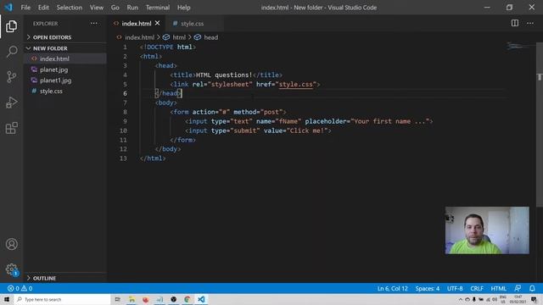
Task: Click the Task View taskbar icon
Action: 118,299
